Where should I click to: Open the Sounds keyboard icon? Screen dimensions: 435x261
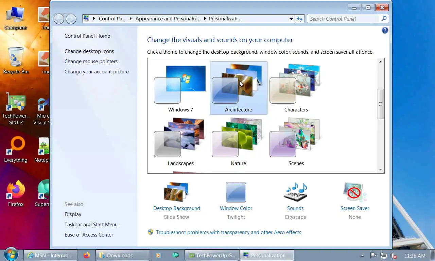[295, 192]
